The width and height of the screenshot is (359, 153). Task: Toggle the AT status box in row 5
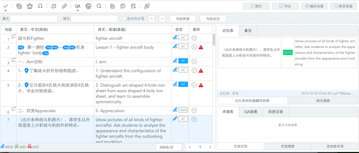183,84
